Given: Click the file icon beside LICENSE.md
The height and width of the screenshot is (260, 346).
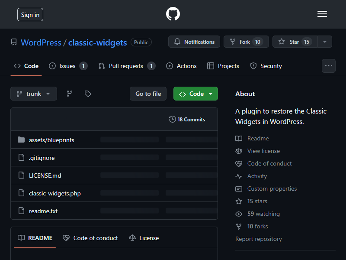Looking at the screenshot, I should 21,175.
